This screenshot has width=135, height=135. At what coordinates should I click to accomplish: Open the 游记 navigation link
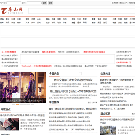tap(105, 22)
